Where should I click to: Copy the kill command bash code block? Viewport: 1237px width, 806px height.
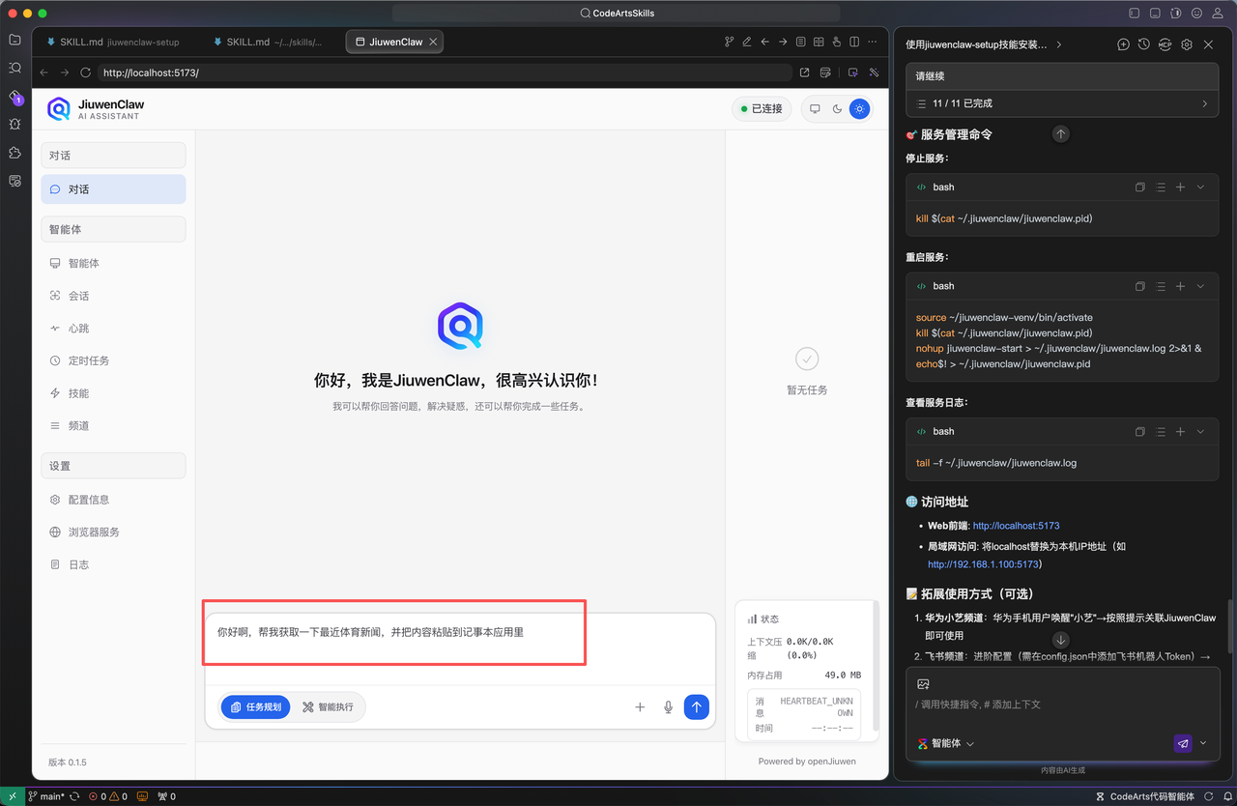pyautogui.click(x=1140, y=187)
